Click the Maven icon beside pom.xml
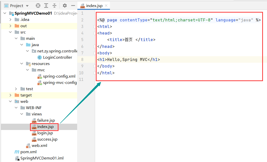 pos(17,152)
